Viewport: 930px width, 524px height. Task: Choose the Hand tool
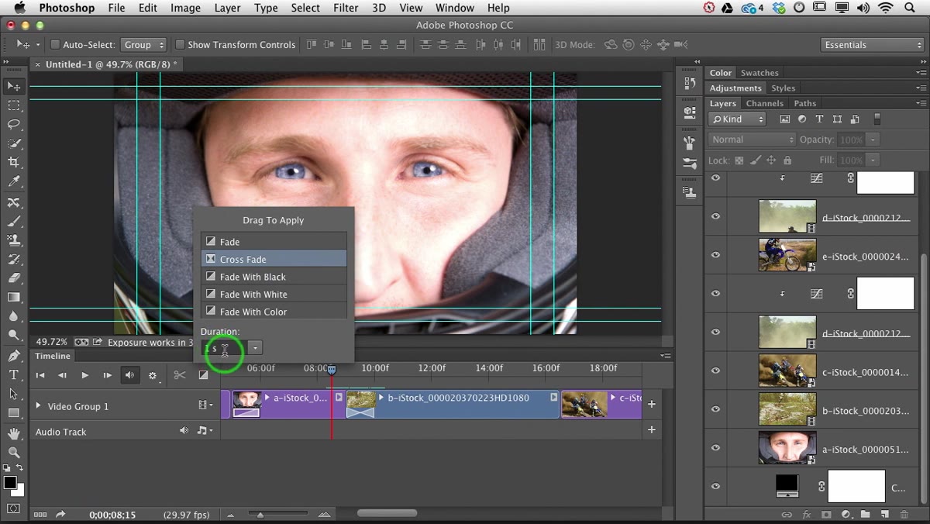tap(14, 433)
